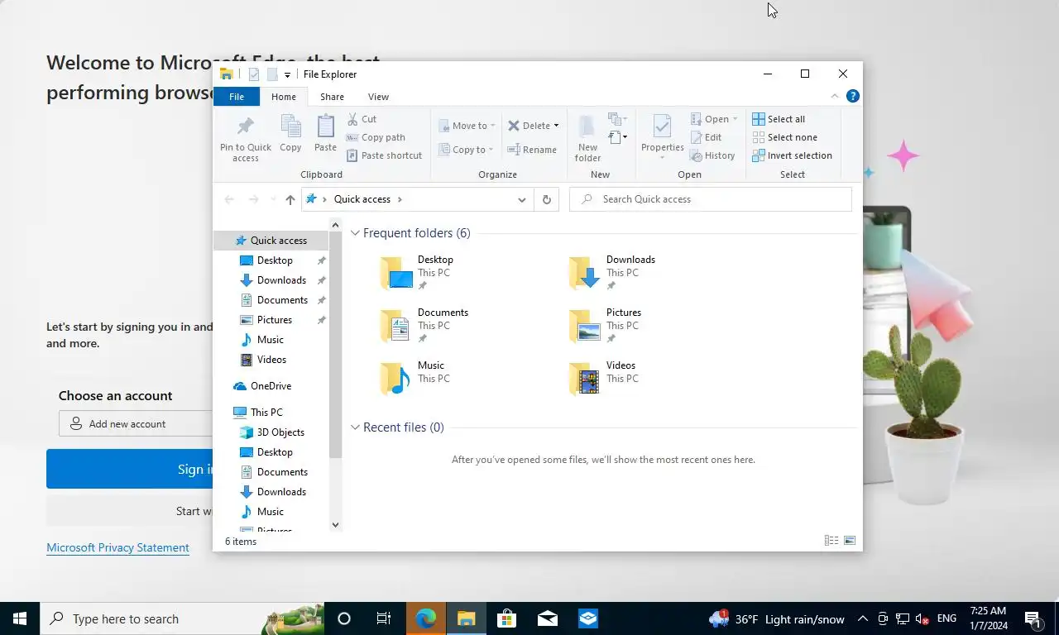Open the Properties ribbon button
The width and height of the screenshot is (1059, 635).
[x=663, y=136]
